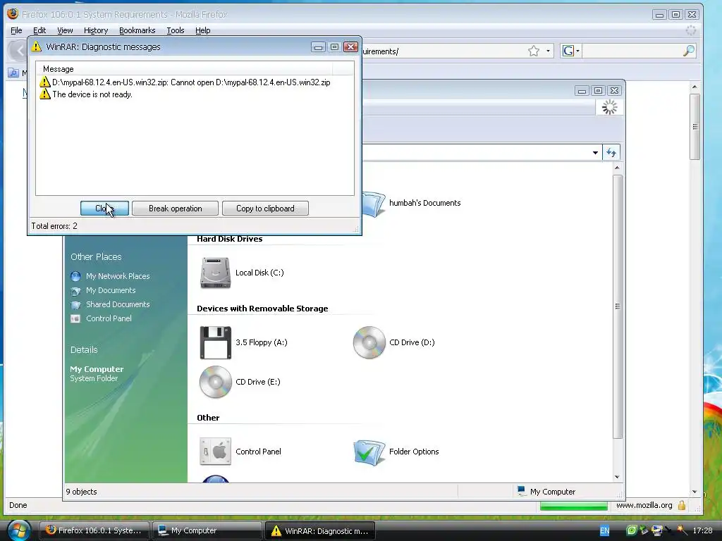Image resolution: width=722 pixels, height=541 pixels.
Task: Click the 'Other Places' panel header
Action: click(x=96, y=256)
